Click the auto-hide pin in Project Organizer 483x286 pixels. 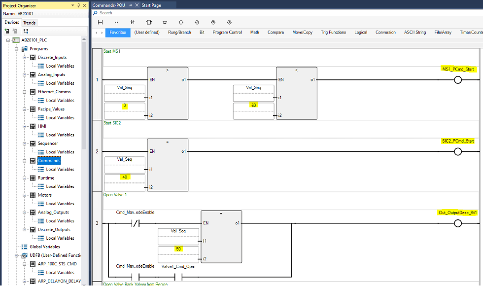79,5
